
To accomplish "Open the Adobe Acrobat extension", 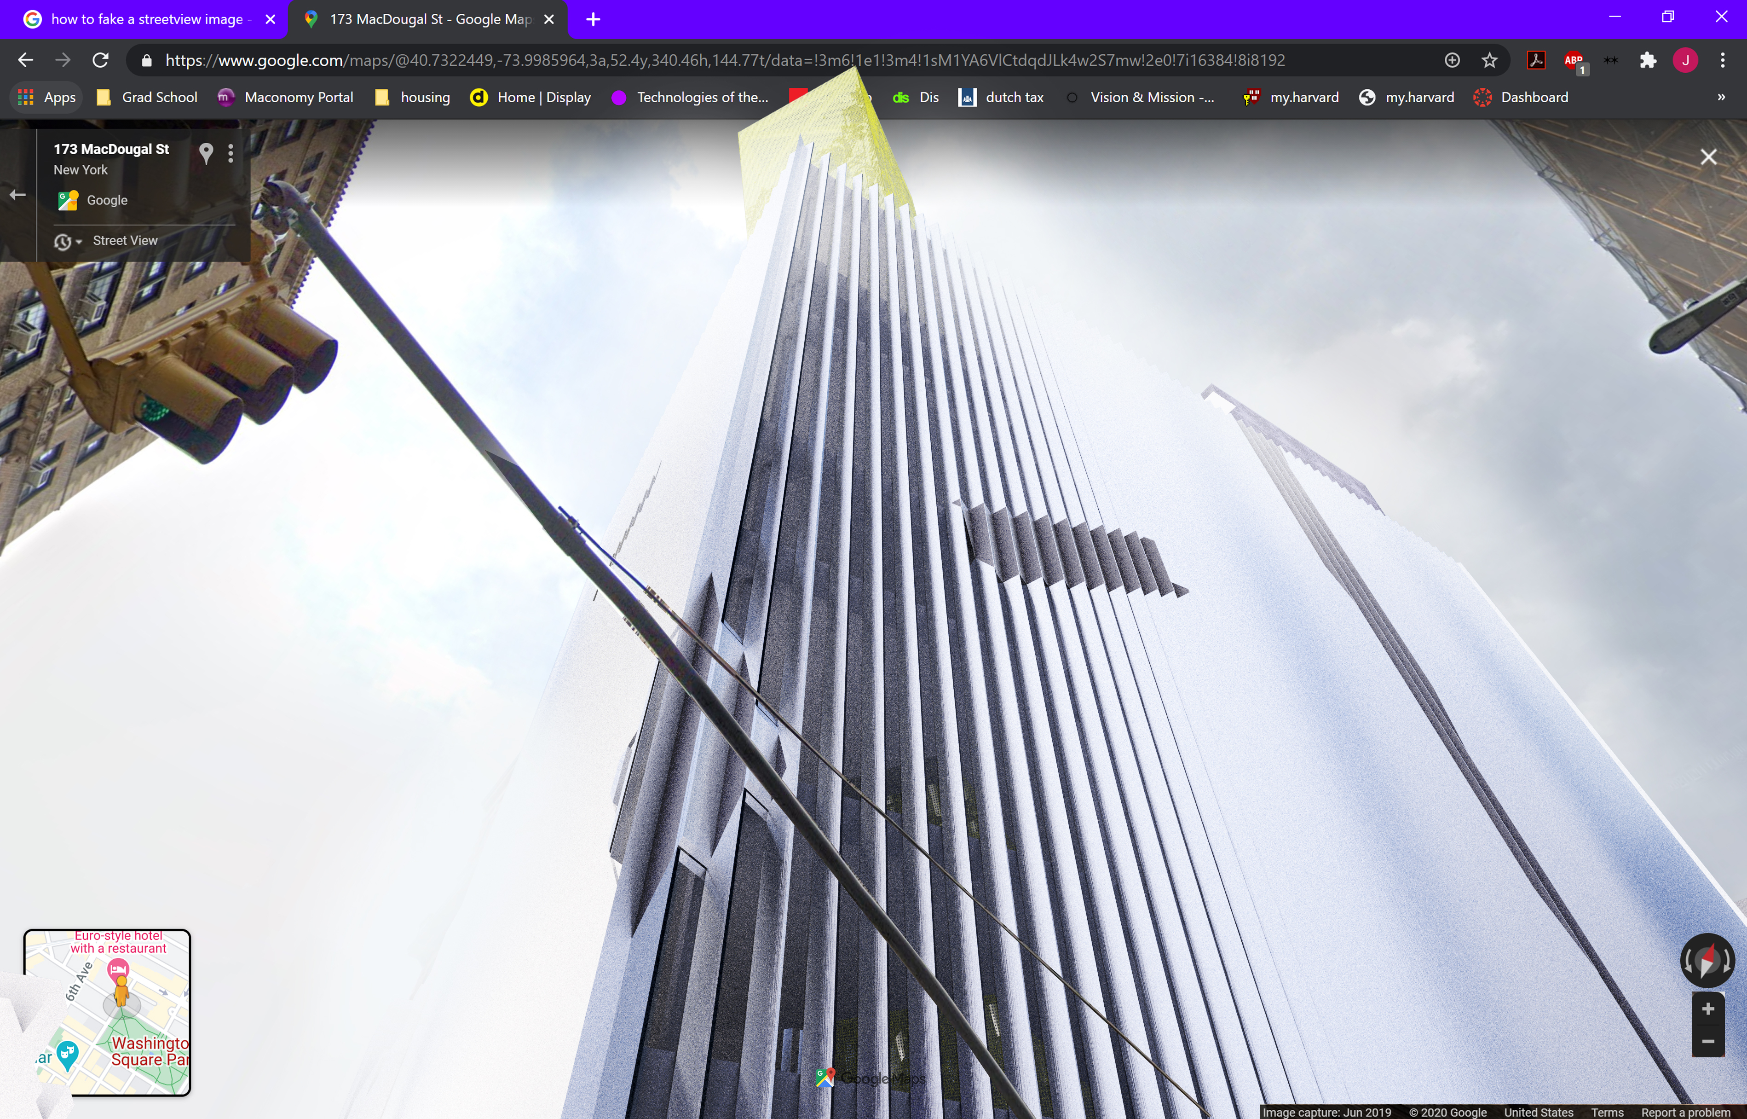I will pos(1536,60).
